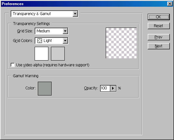The height and width of the screenshot is (140, 174).
Task: Click the transparency checkerboard preview
Action: (x=121, y=43)
